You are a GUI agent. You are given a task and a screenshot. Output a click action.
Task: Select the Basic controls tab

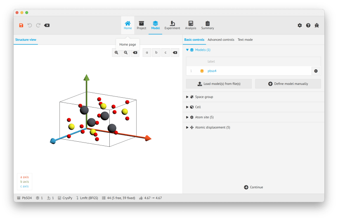(194, 40)
